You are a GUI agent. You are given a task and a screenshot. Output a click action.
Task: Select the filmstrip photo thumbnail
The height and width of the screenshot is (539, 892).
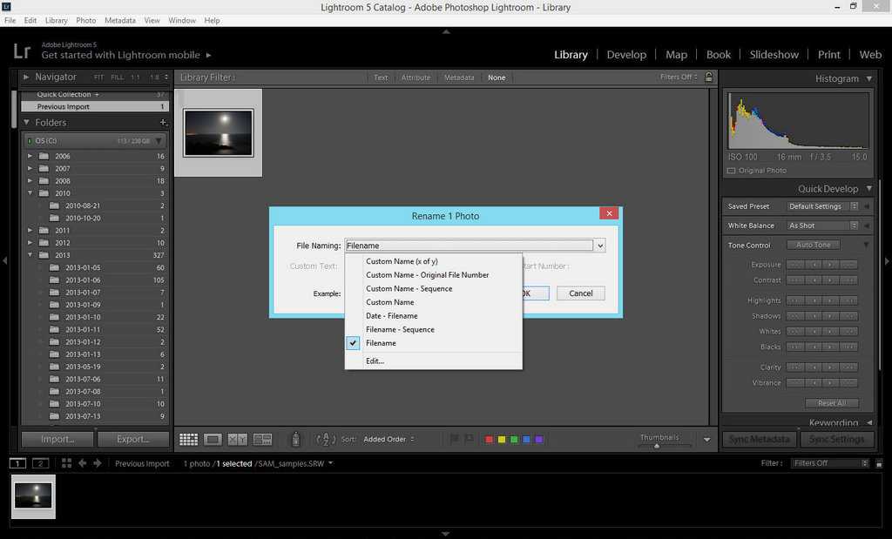(x=33, y=495)
